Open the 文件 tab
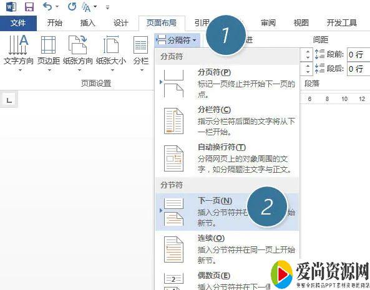370x290 pixels. [18, 23]
